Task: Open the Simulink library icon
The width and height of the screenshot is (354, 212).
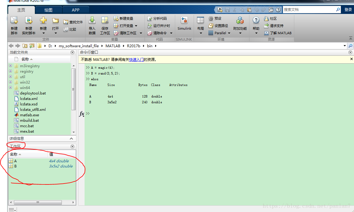Action: tap(184, 21)
